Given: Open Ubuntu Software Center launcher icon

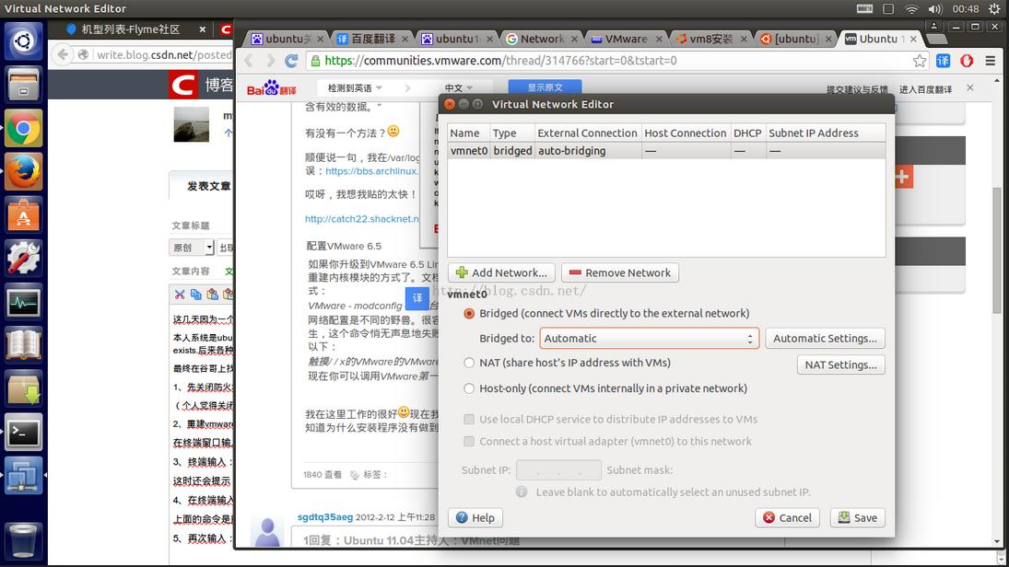Looking at the screenshot, I should click(24, 214).
